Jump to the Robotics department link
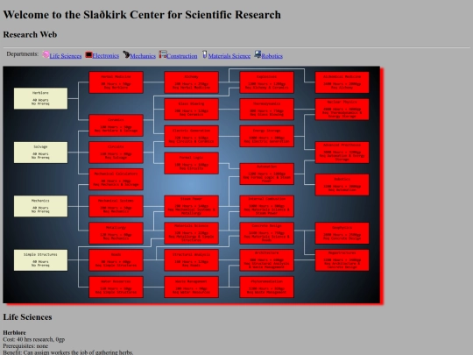Screen dimensions: 473x355 tap(272, 56)
